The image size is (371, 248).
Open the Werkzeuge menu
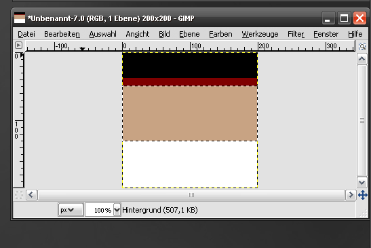260,34
